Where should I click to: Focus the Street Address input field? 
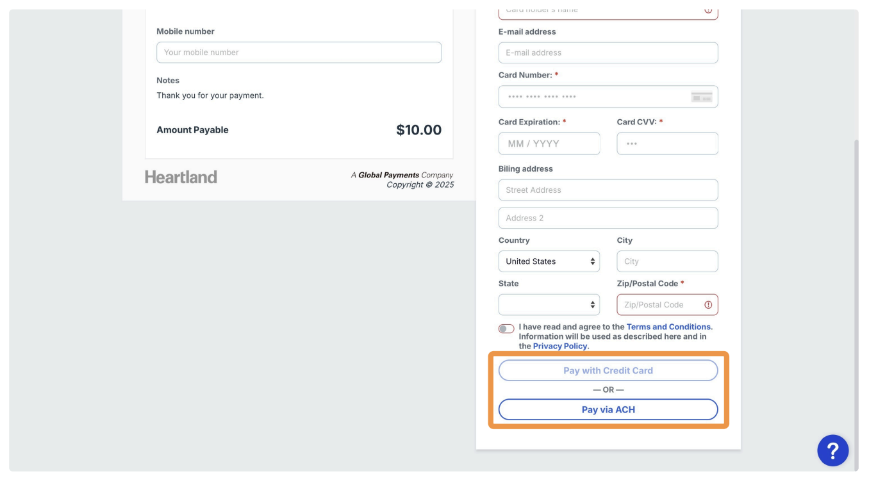(x=608, y=190)
